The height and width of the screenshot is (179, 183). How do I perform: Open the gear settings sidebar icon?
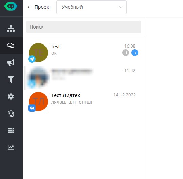tap(11, 96)
